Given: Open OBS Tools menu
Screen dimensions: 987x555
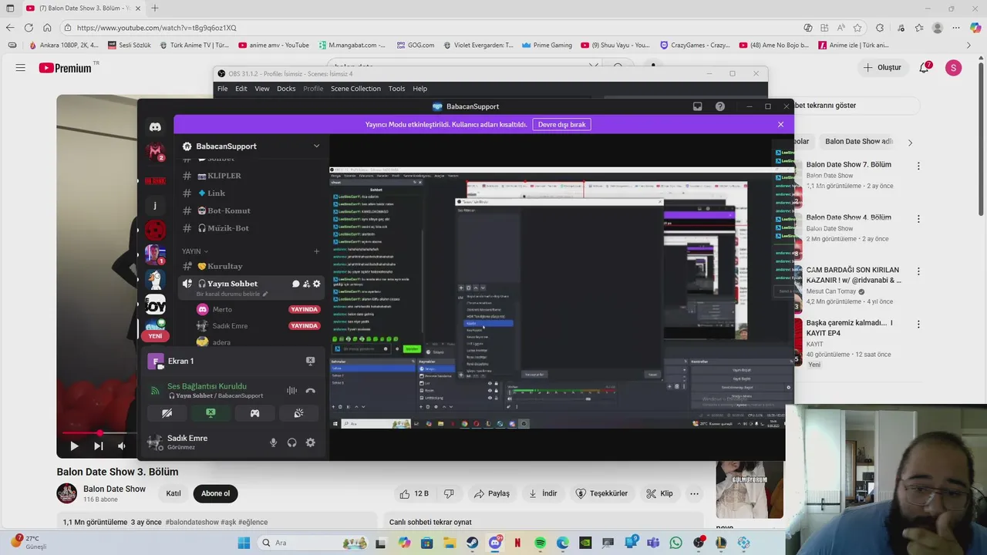Looking at the screenshot, I should click(x=396, y=89).
